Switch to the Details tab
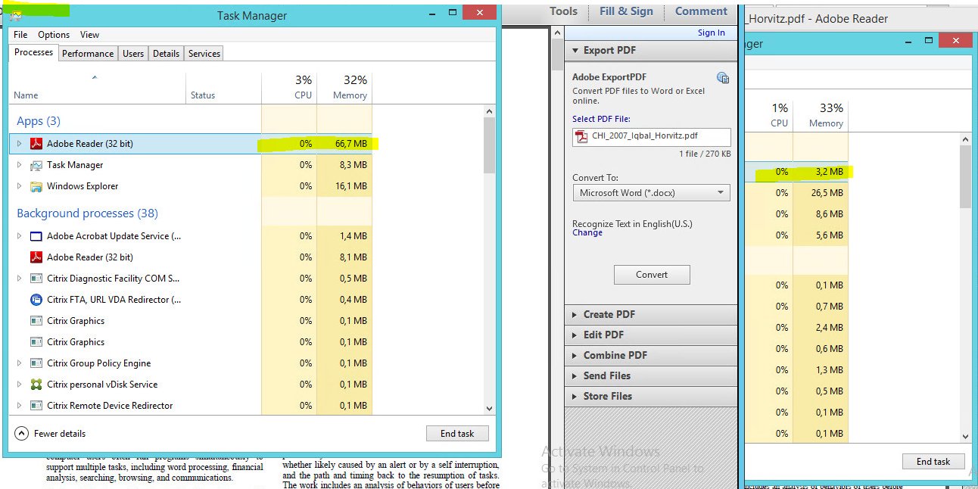This screenshot has width=978, height=489. [166, 54]
